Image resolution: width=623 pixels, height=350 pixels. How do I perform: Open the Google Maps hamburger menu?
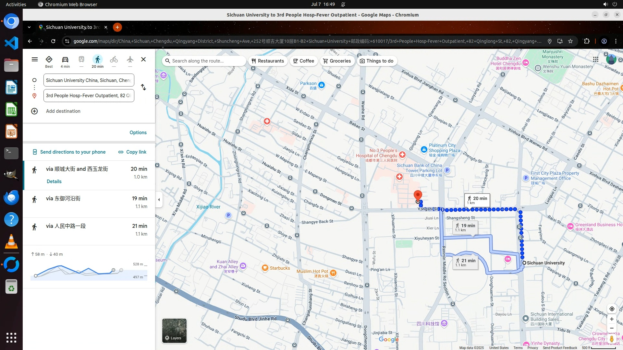(35, 59)
